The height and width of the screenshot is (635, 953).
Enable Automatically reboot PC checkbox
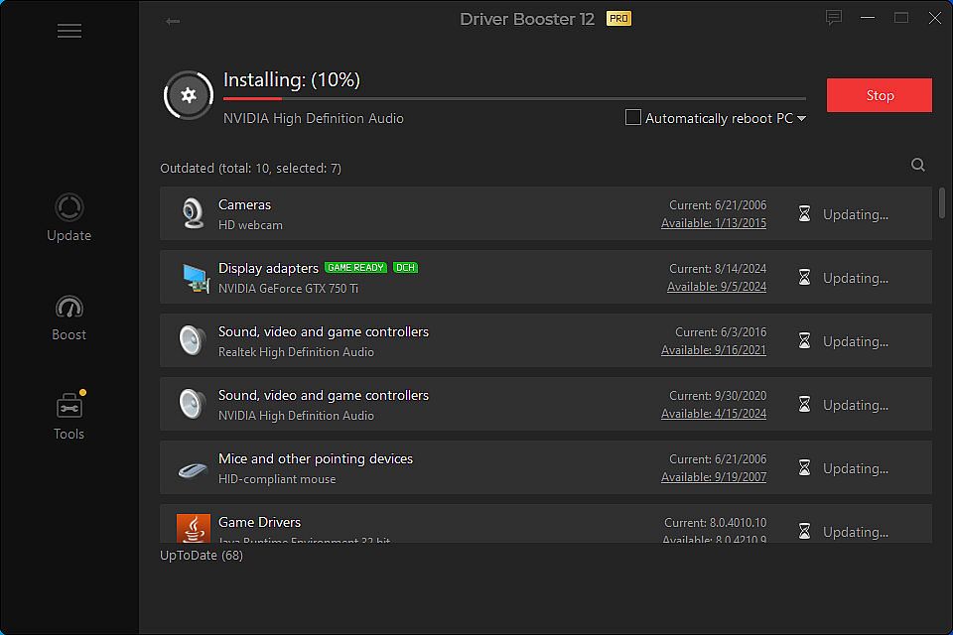click(633, 118)
